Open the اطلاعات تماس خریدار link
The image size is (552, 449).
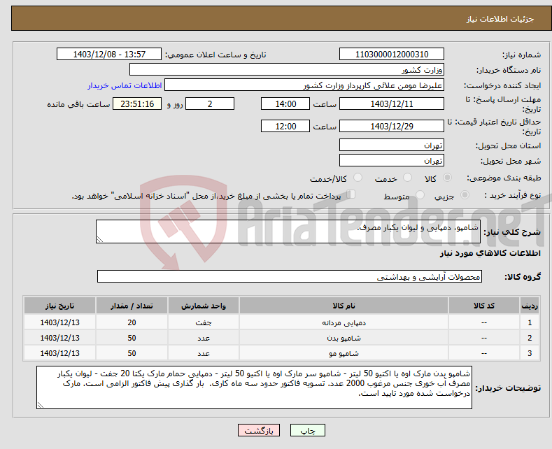pos(125,85)
